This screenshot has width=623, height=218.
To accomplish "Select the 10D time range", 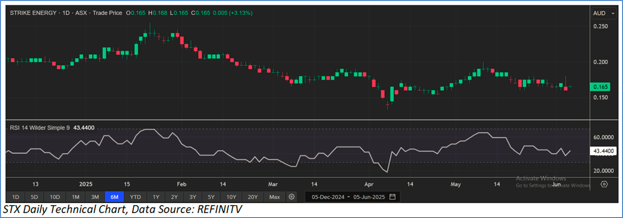I will [55, 197].
